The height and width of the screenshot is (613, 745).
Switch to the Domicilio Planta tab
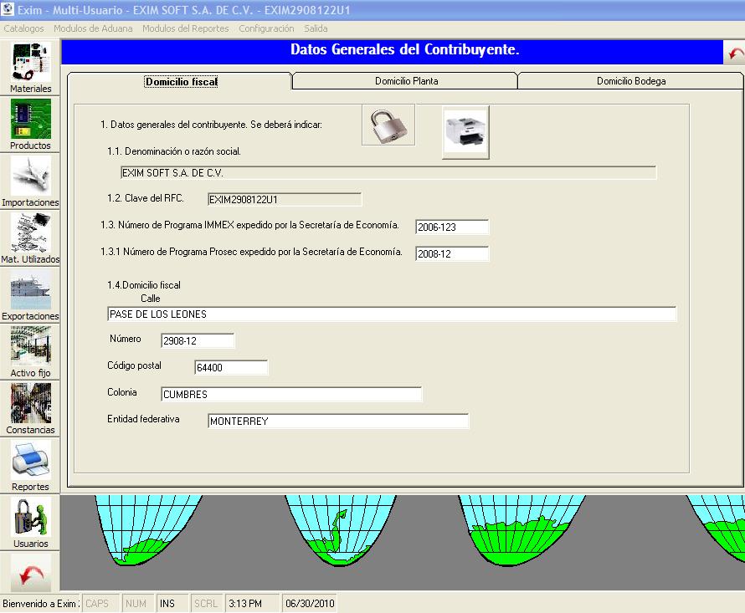406,81
